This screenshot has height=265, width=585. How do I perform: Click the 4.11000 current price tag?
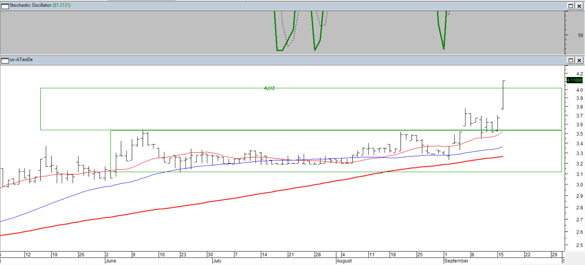(x=574, y=80)
